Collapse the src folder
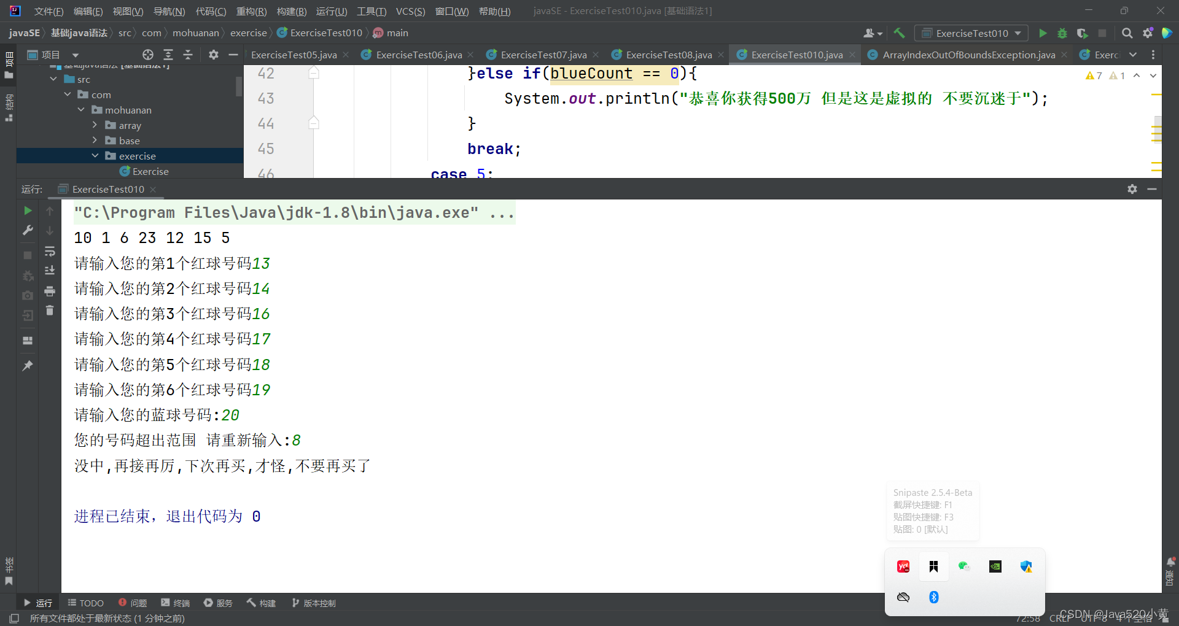 point(53,79)
